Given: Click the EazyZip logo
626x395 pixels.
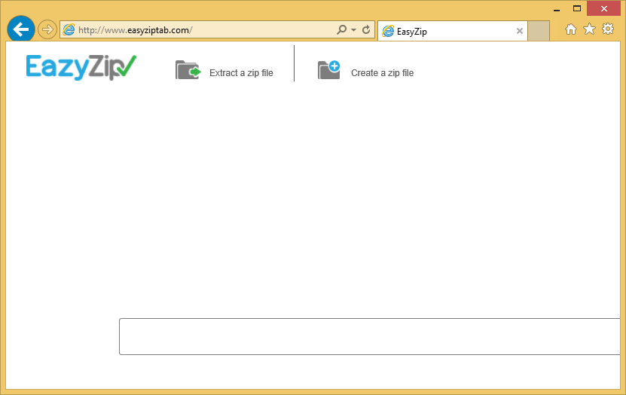Looking at the screenshot, I should [81, 67].
